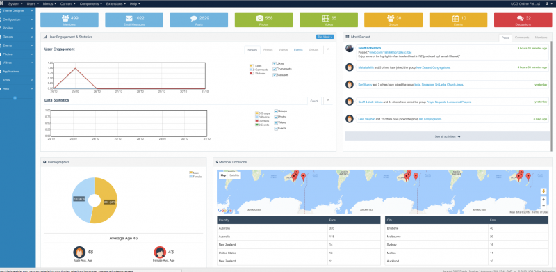
Task: Zoom in the map with plus button
Action: [x=543, y=200]
